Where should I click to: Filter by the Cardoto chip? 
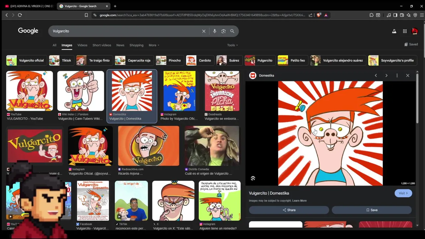tap(200, 60)
